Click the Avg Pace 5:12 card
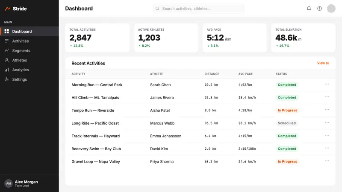Screen dimensions: 342x192 tap(235, 38)
